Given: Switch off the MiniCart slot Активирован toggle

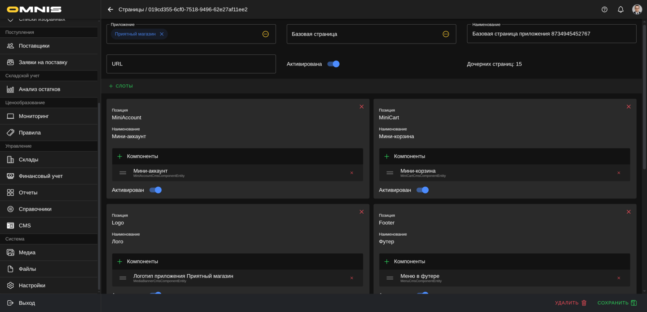Looking at the screenshot, I should click(422, 190).
